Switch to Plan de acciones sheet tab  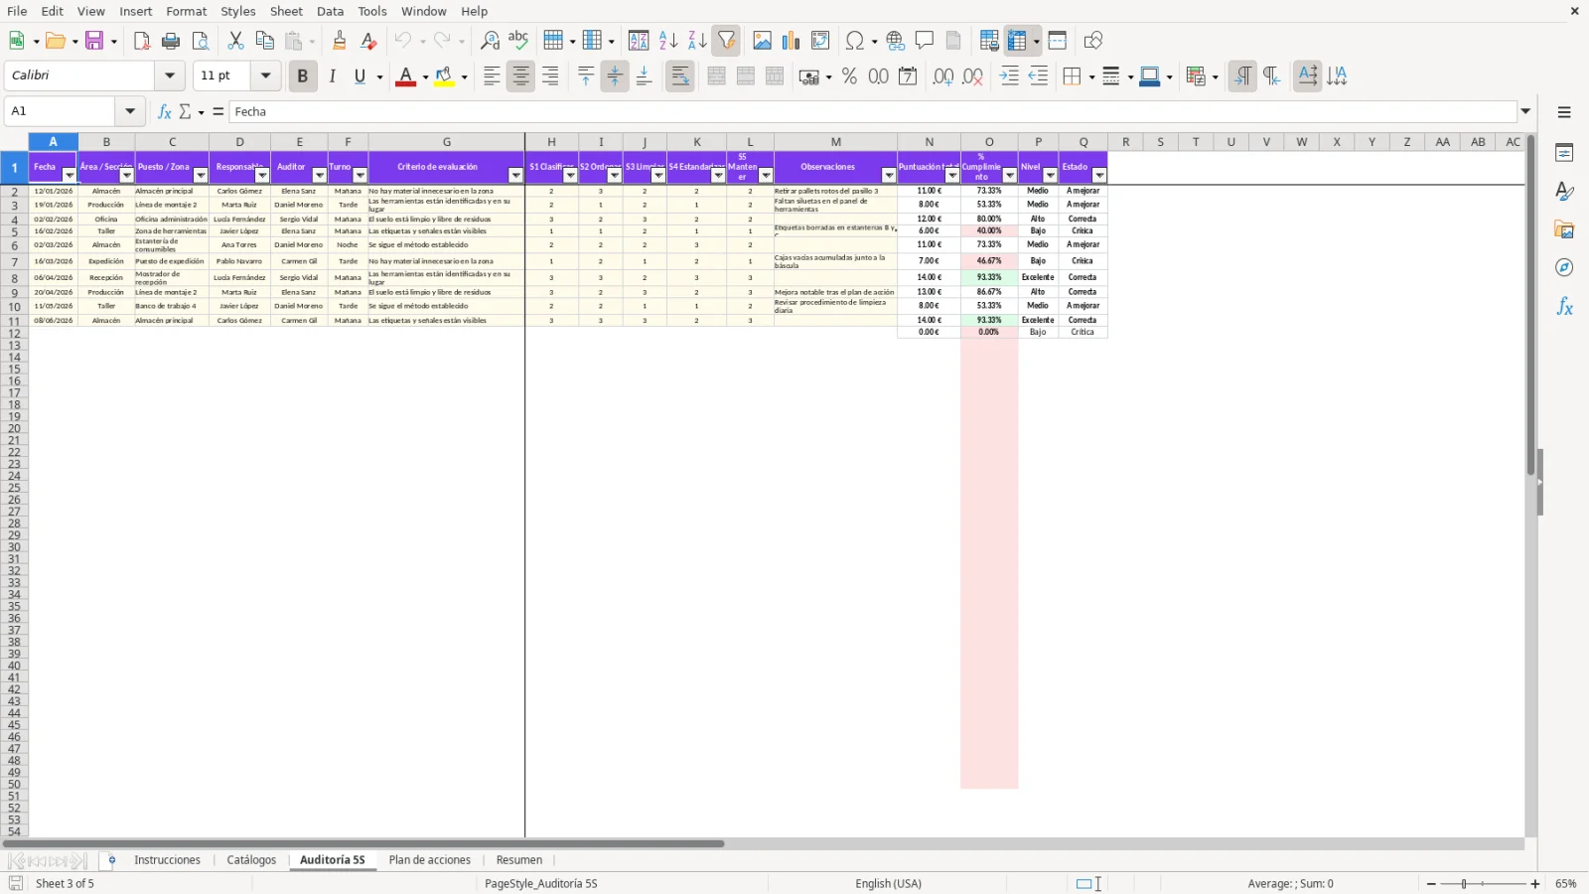[430, 860]
